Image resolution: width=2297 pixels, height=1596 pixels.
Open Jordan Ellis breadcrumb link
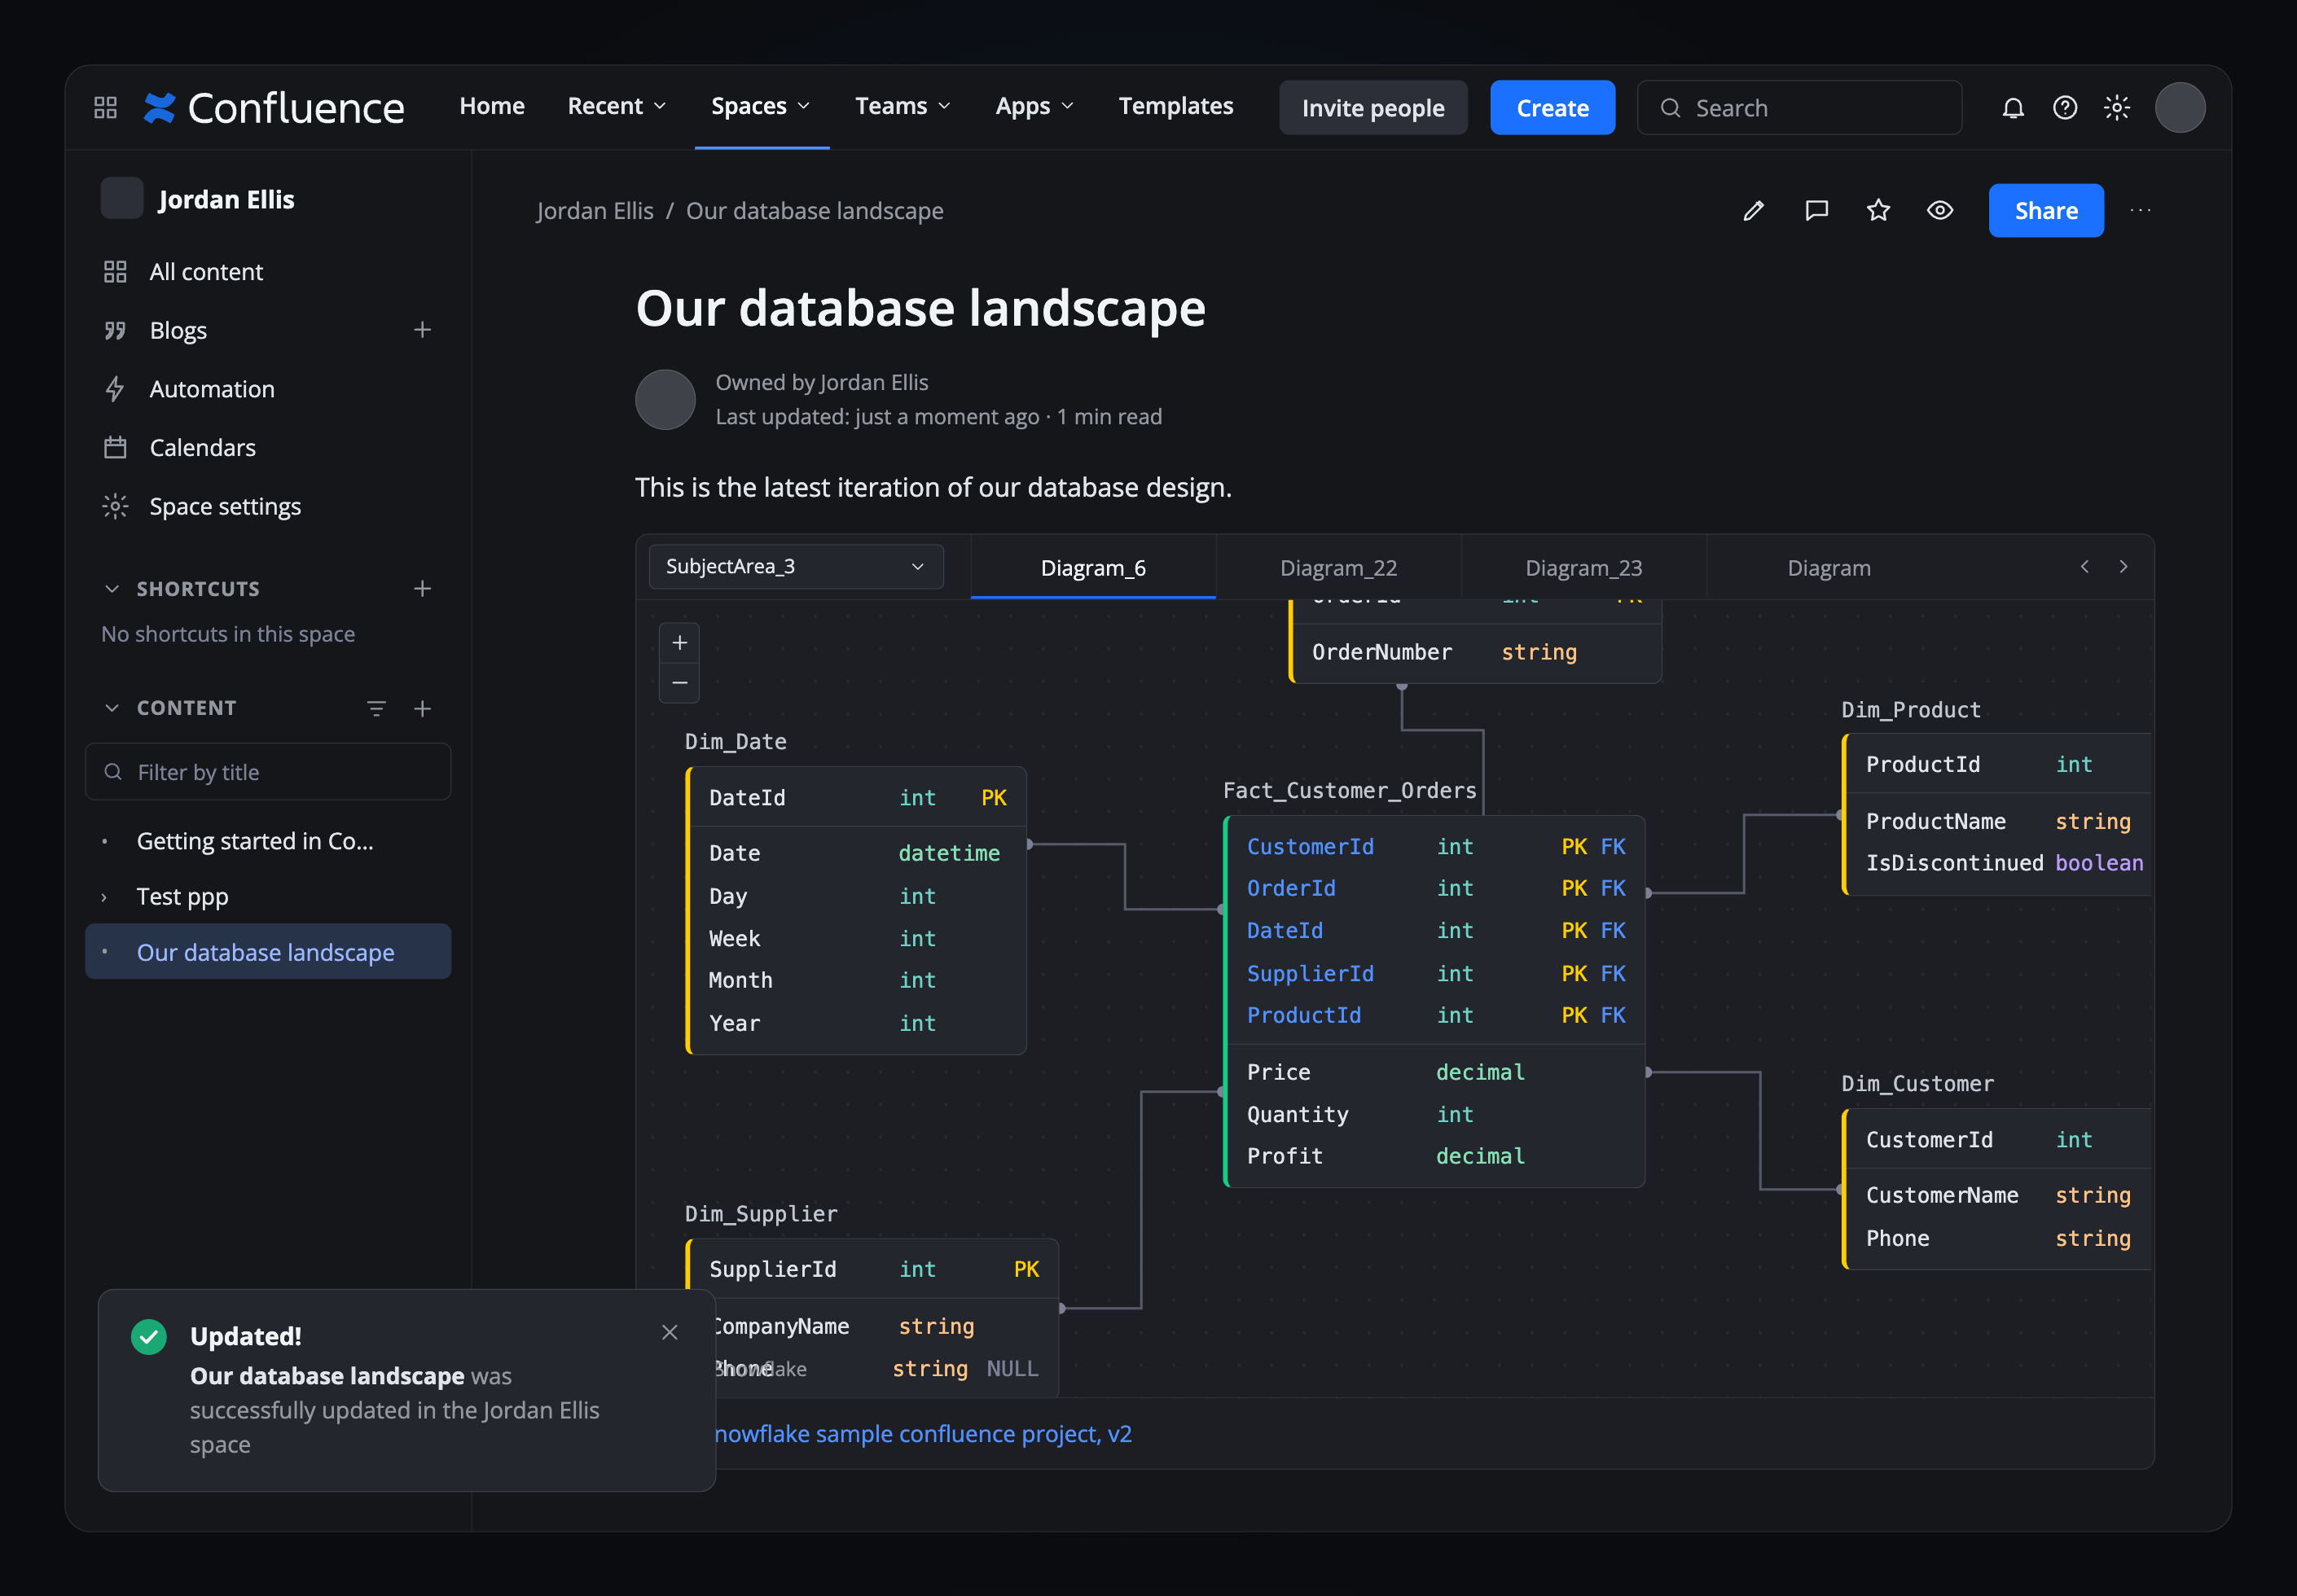click(595, 211)
